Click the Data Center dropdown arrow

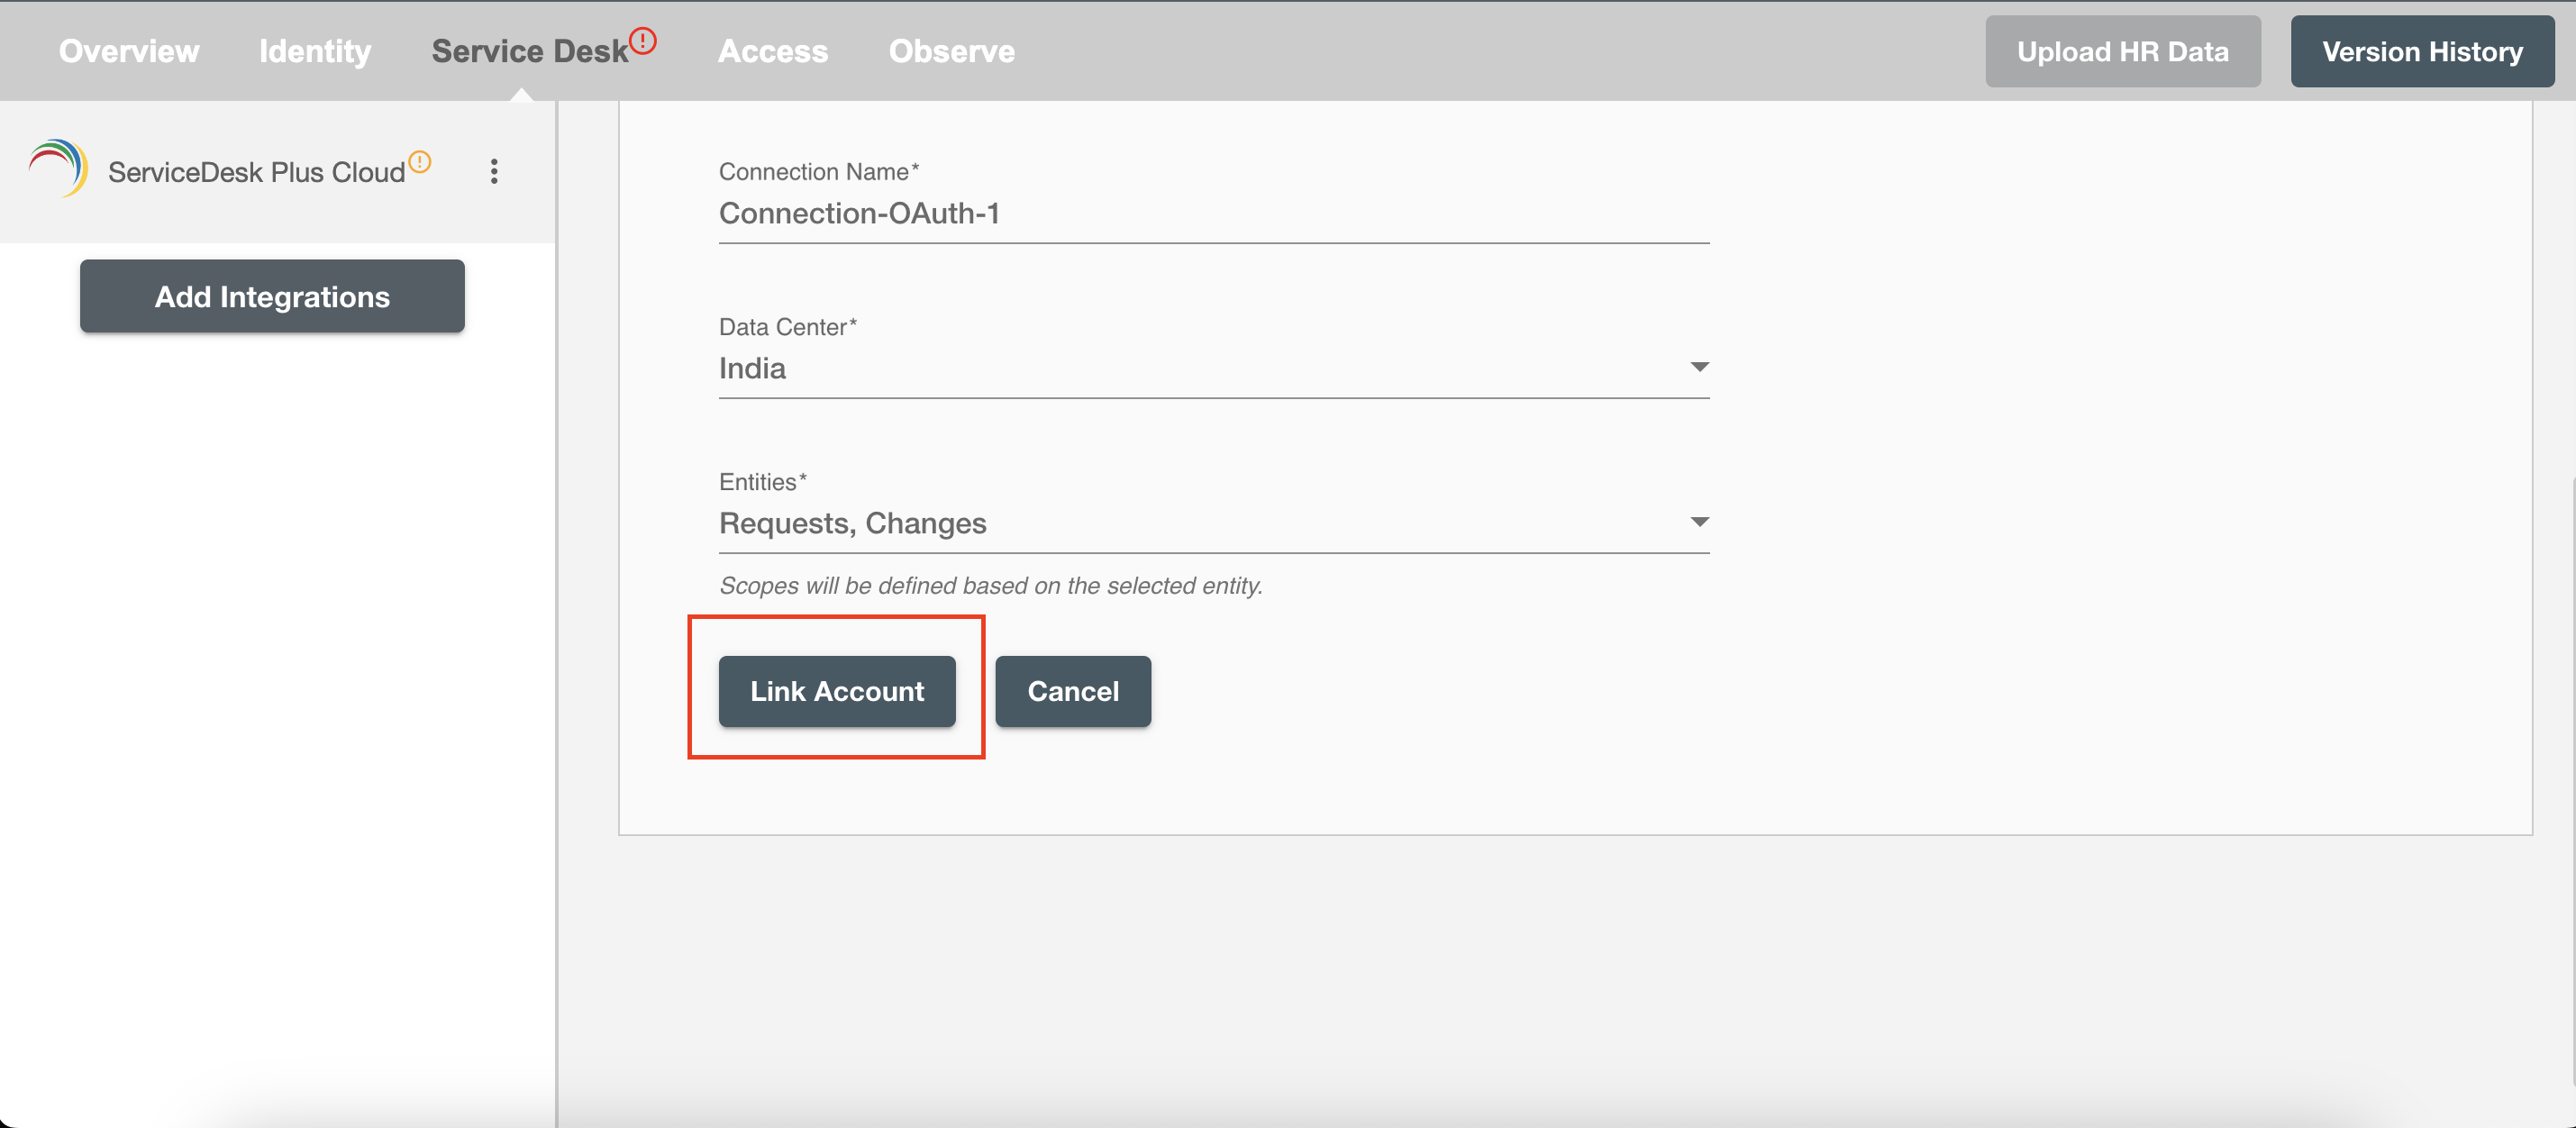tap(1699, 367)
